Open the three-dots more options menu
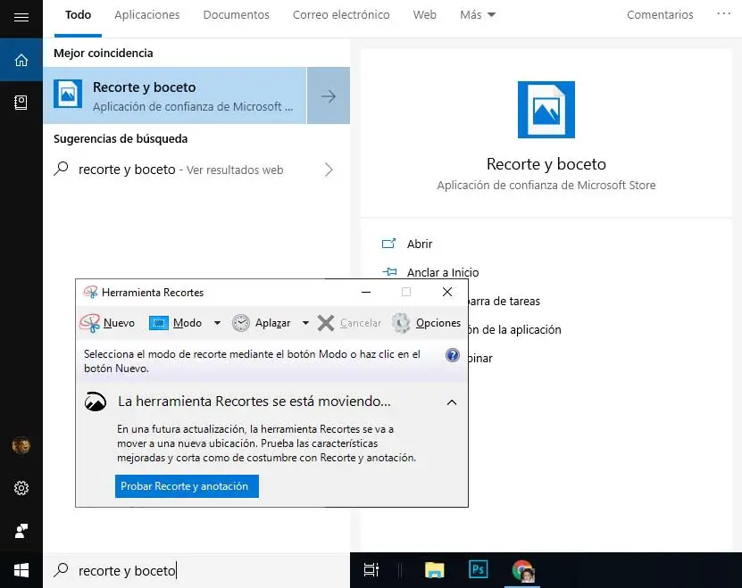This screenshot has width=742, height=588. [x=723, y=13]
